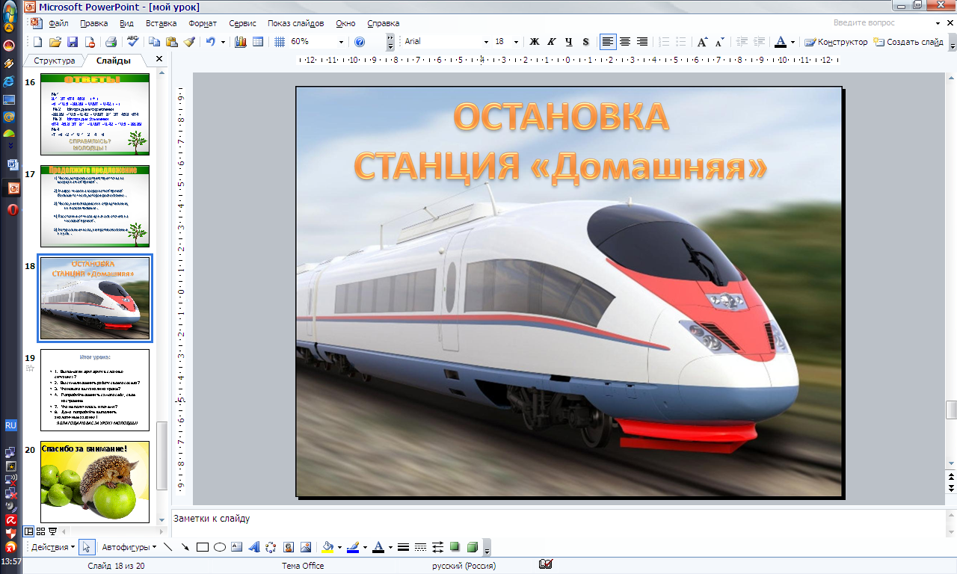Create a new blank presentation

pos(38,42)
